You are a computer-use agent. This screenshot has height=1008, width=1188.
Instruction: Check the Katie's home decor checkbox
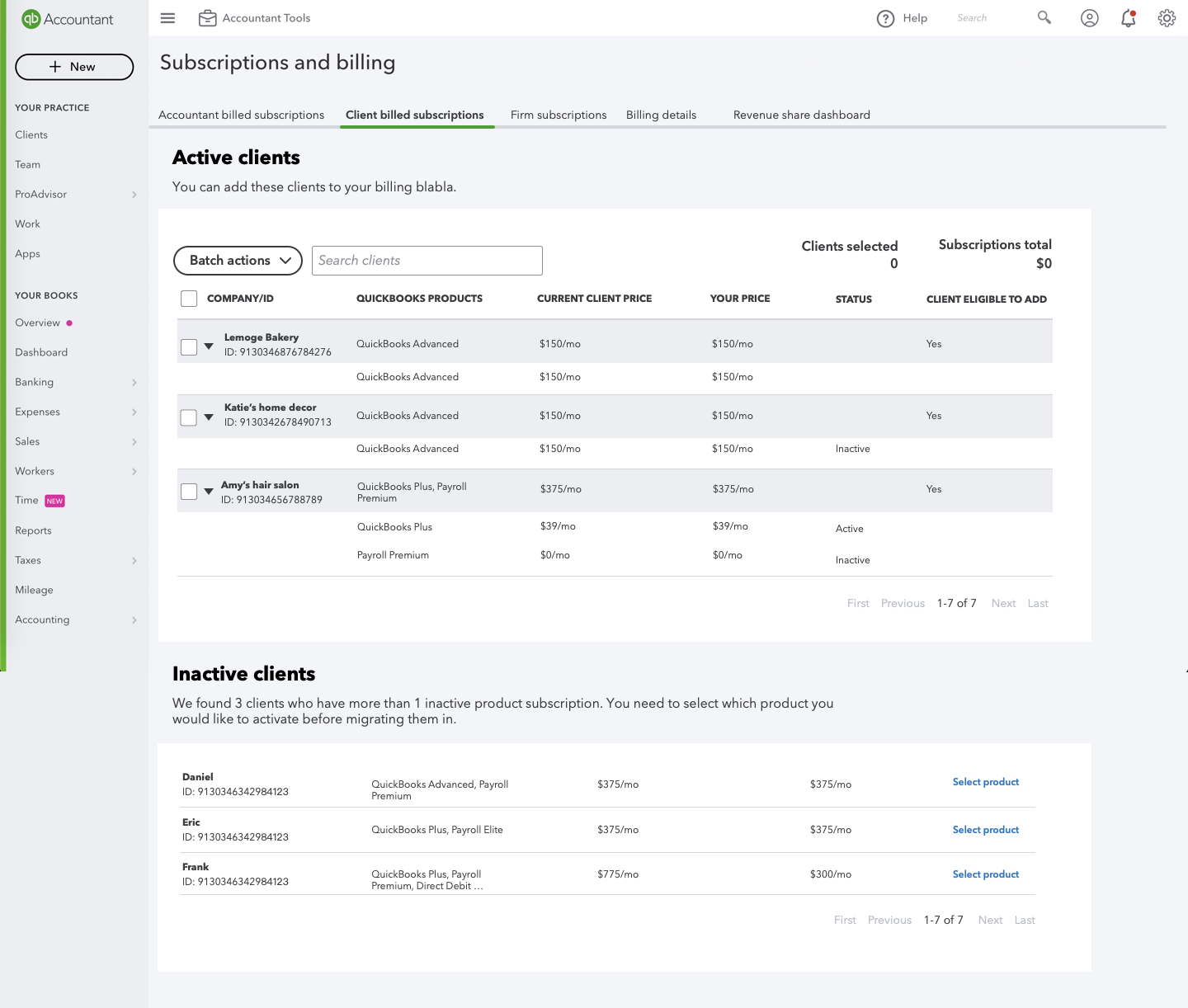189,417
